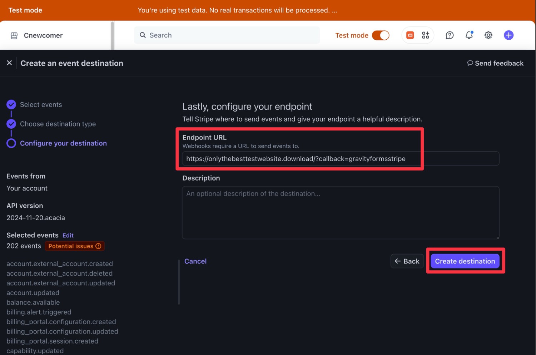Click billing.alert.triggered event text
The height and width of the screenshot is (355, 536).
pos(39,312)
